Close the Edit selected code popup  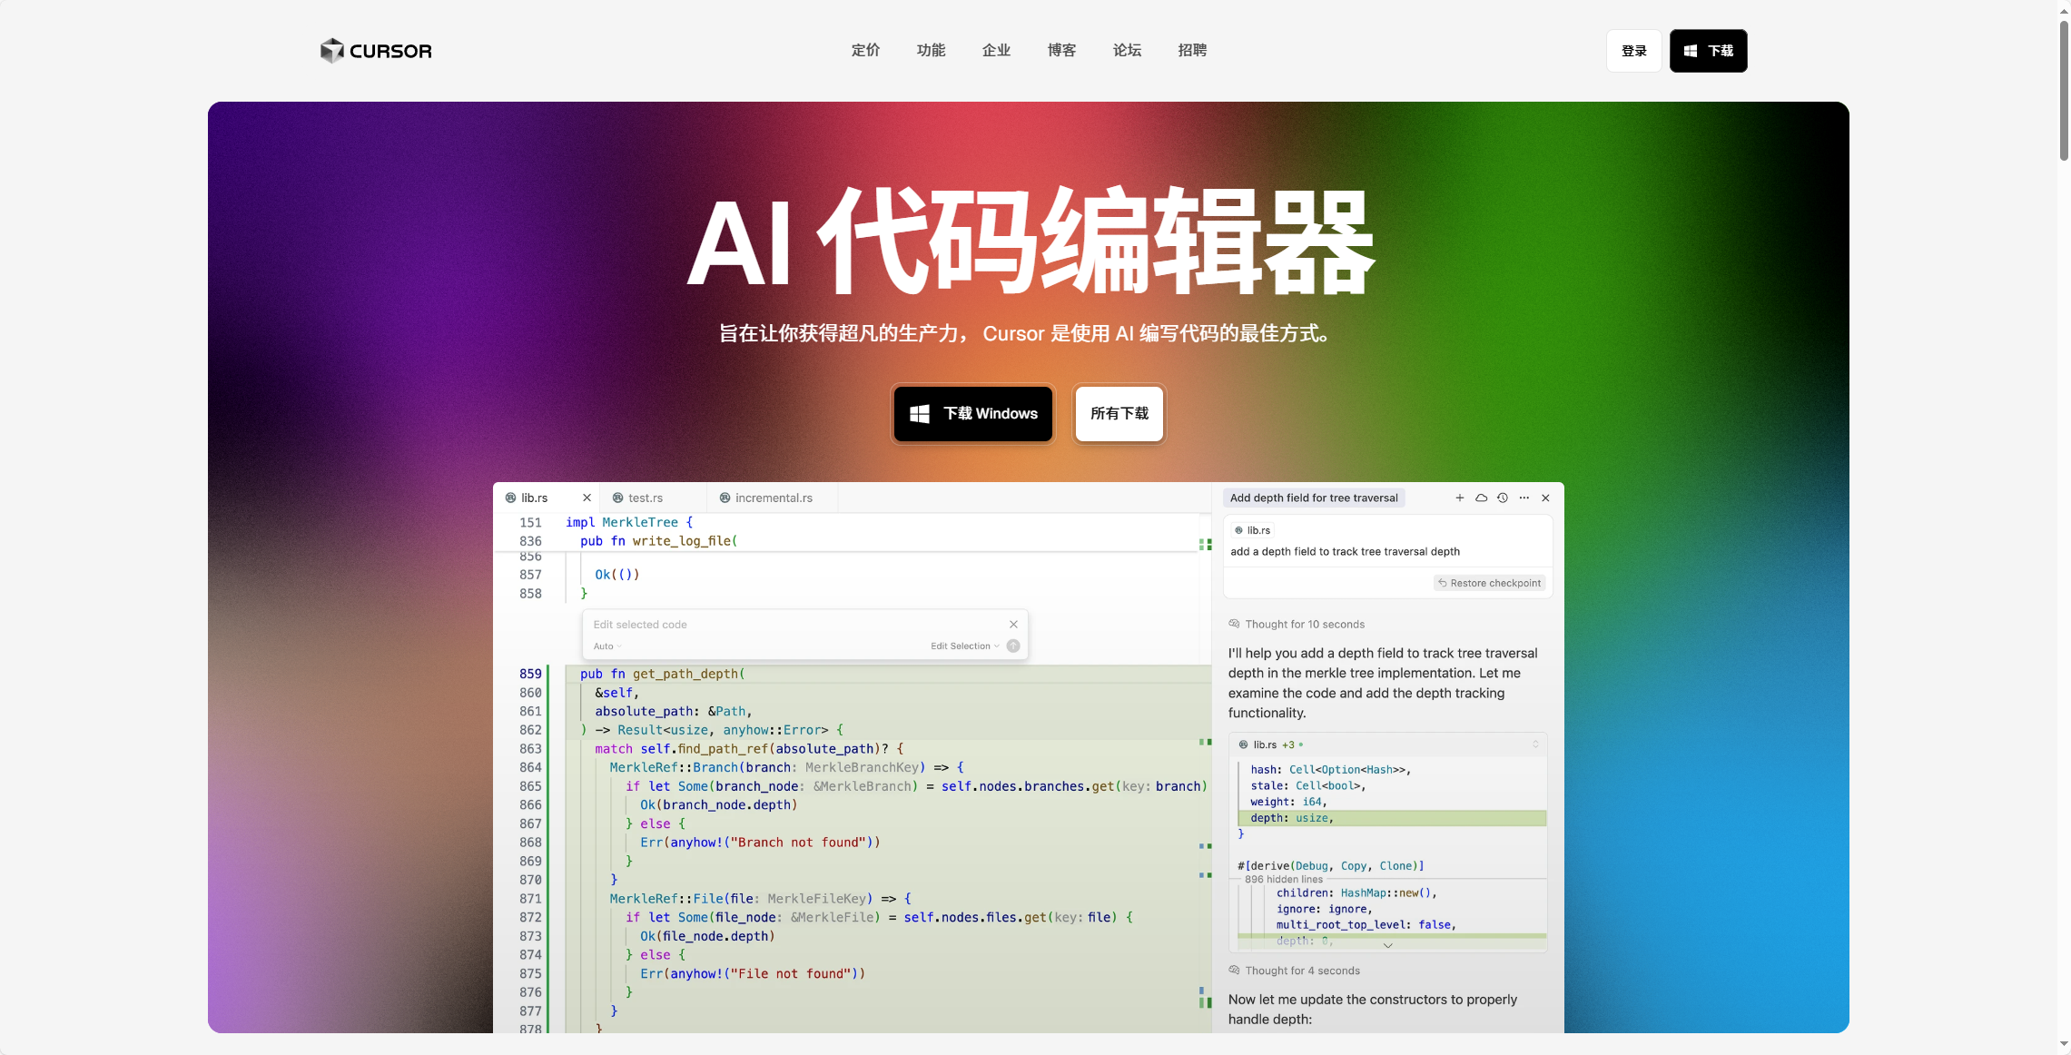[1013, 625]
